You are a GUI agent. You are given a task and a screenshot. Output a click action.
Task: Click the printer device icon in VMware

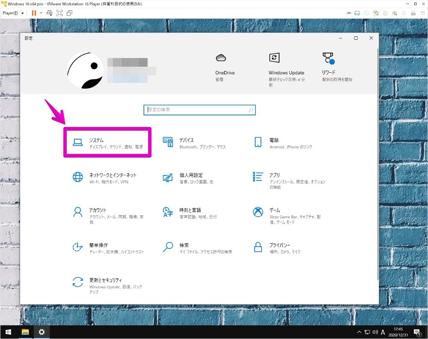pyautogui.click(x=385, y=13)
